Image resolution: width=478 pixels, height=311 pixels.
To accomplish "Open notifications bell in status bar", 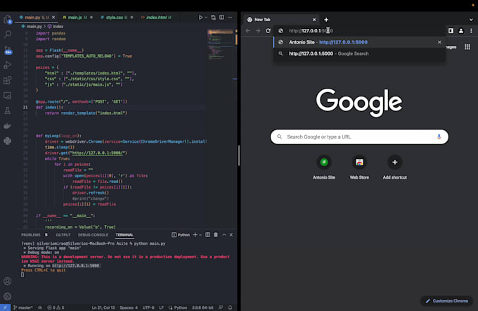I will [x=230, y=307].
